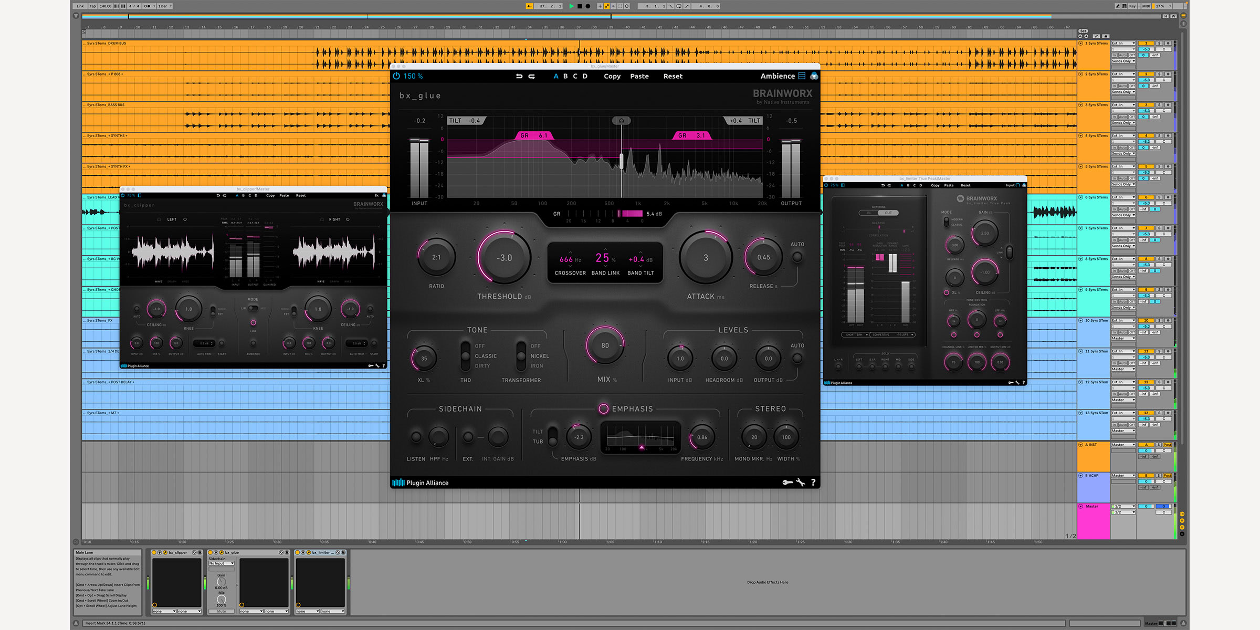Open Master track 1/2 output dropdown

coord(1123,506)
